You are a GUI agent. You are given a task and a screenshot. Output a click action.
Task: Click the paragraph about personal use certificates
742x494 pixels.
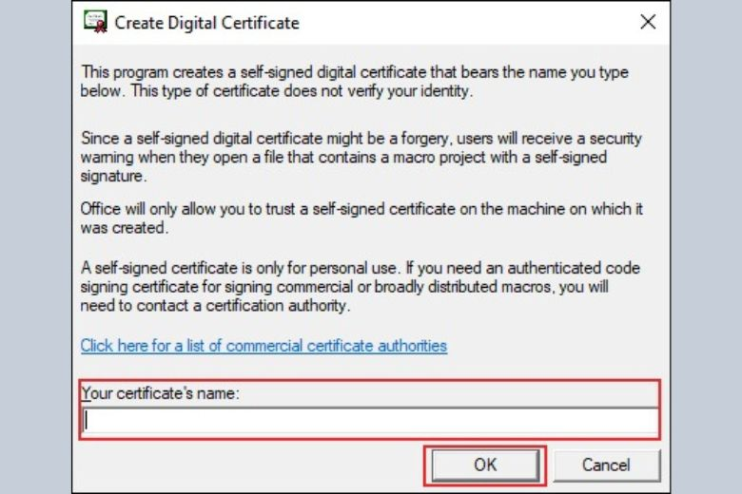[361, 287]
